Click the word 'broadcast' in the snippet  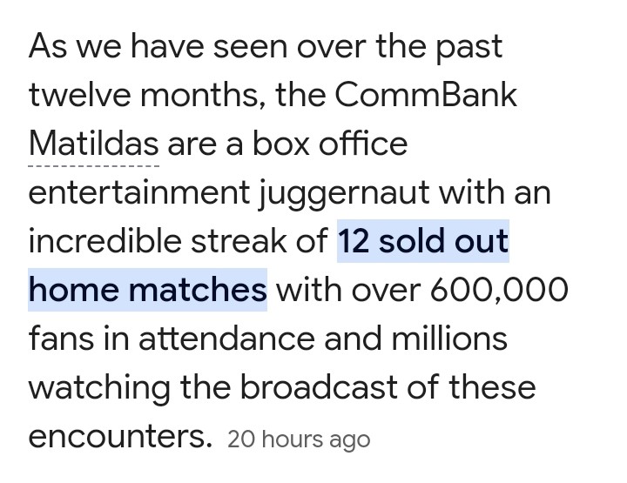pos(319,387)
